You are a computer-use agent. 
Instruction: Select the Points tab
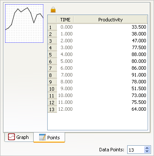tap(49, 138)
